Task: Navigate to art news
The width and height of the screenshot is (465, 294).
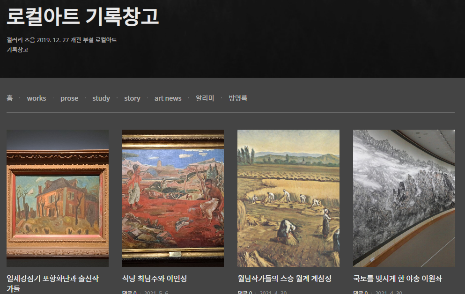Action: (x=168, y=98)
